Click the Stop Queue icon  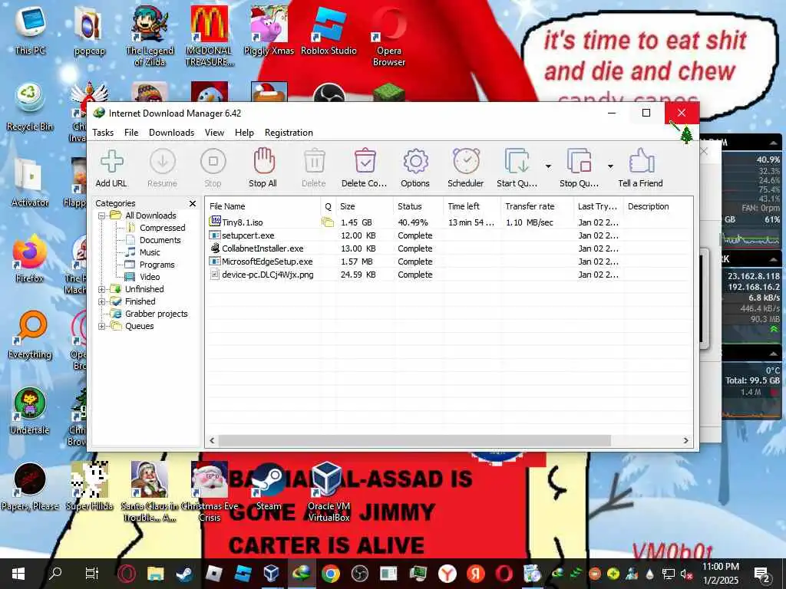pyautogui.click(x=579, y=161)
